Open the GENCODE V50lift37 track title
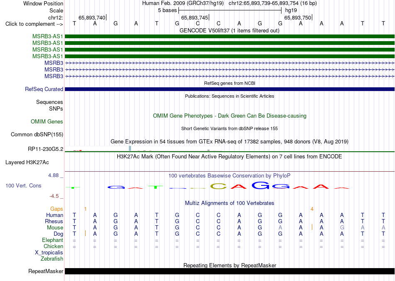Image resolution: width=395 pixels, height=281 pixels. click(229, 31)
